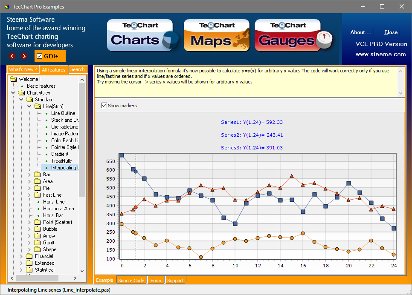Viewport: 412px width, 295px height.
Task: Click the TeeChart Gauges logo banner
Action: [293, 35]
